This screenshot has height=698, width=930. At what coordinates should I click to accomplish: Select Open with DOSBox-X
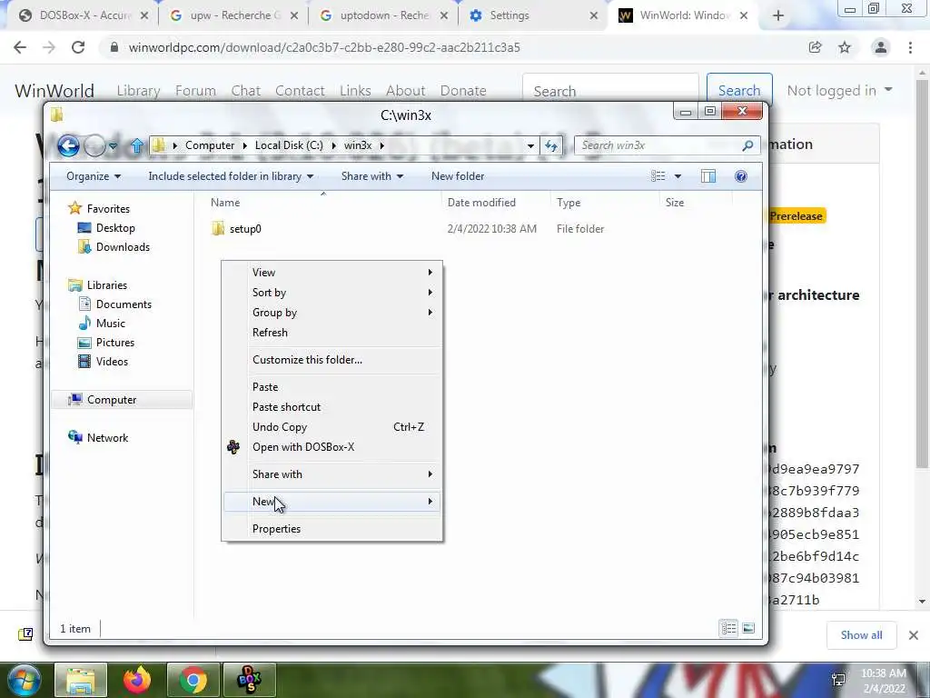click(332, 447)
